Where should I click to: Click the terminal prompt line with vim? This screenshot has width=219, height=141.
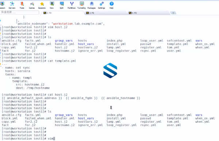point(28,138)
